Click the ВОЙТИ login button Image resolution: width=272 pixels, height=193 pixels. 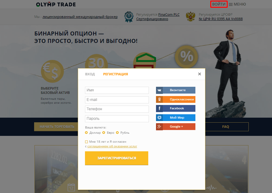tap(219, 4)
